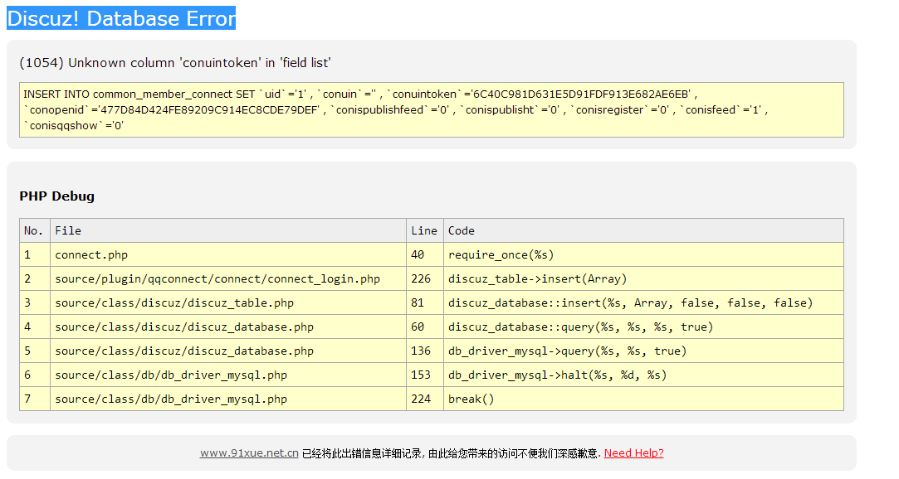Click the Unknown column 'conuintoken' error message

[x=175, y=63]
